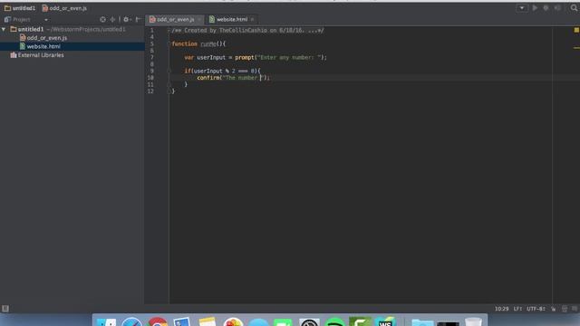Click the warning stripe mark in the right gutter
This screenshot has width=580, height=326.
pyautogui.click(x=576, y=48)
